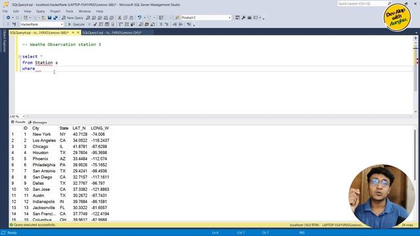Toggle Include Client Statistics
Image resolution: width=420 pixels, height=236 pixels.
click(x=133, y=24)
